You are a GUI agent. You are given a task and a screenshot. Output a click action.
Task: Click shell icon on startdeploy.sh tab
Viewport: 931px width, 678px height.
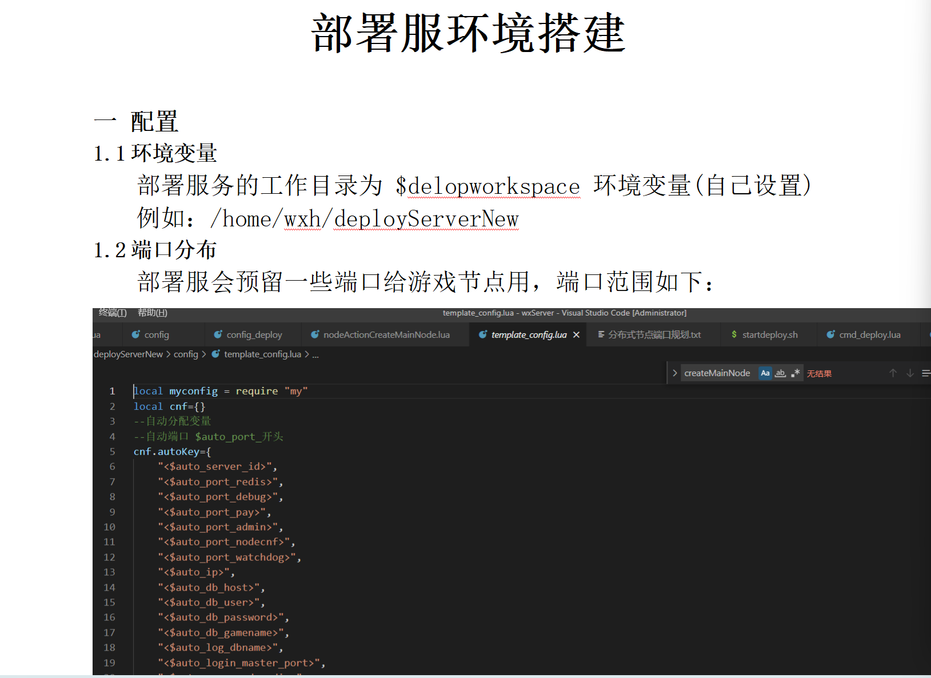click(x=734, y=334)
